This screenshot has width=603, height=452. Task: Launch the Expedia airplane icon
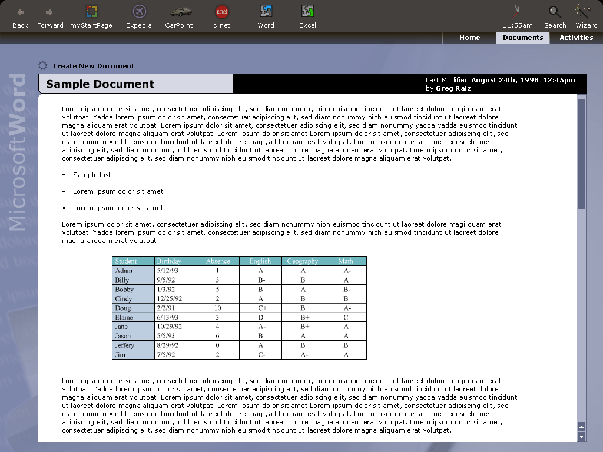click(x=139, y=12)
